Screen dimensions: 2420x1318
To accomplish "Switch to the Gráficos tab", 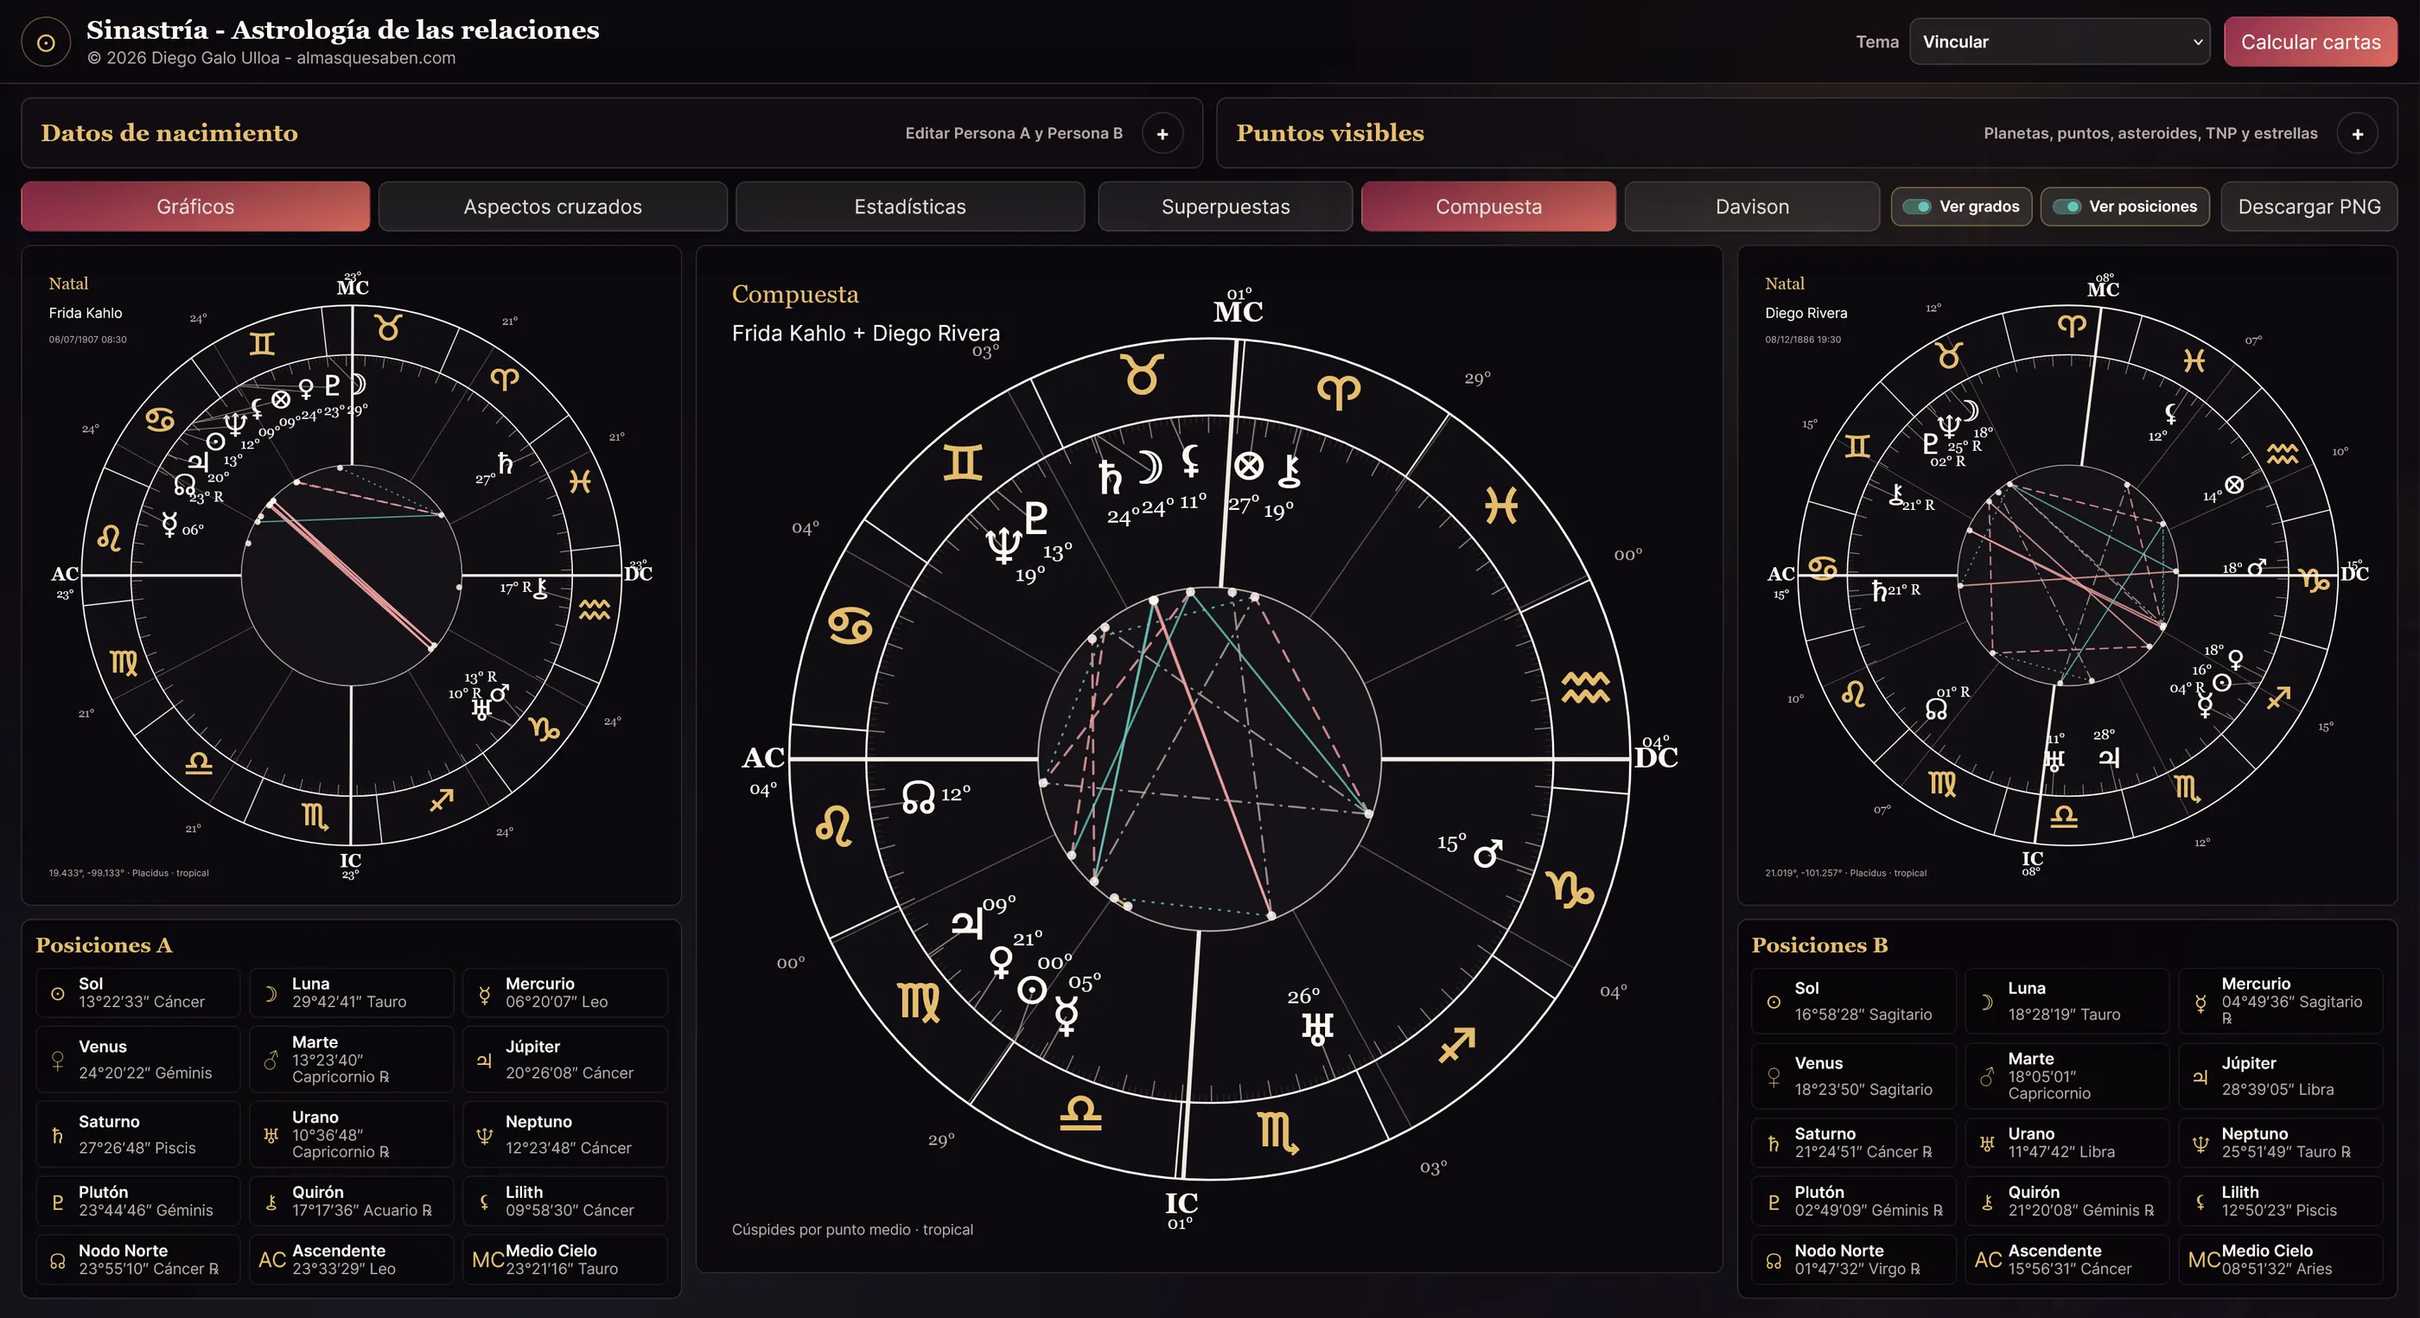I will (195, 206).
